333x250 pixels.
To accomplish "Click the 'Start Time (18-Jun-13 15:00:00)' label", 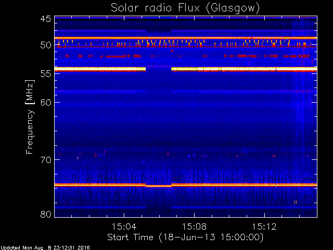I will [185, 237].
